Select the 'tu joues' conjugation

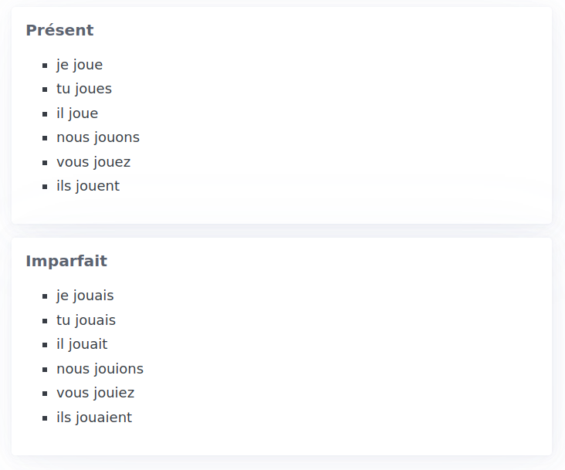point(84,90)
